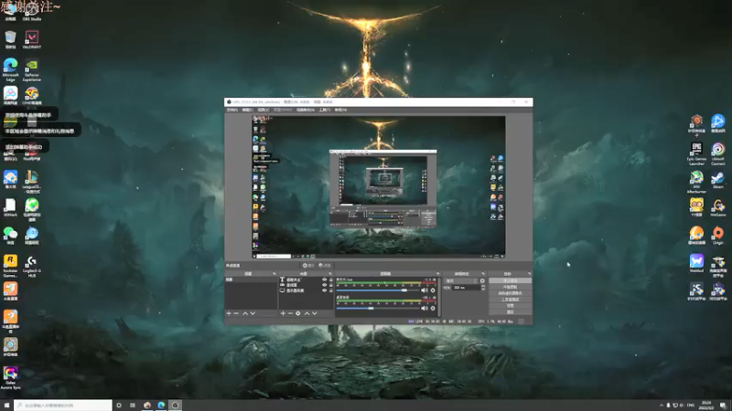Screen dimensions: 732x411
Task: Toggle the eye visibility of the text source
Action: pos(325,279)
